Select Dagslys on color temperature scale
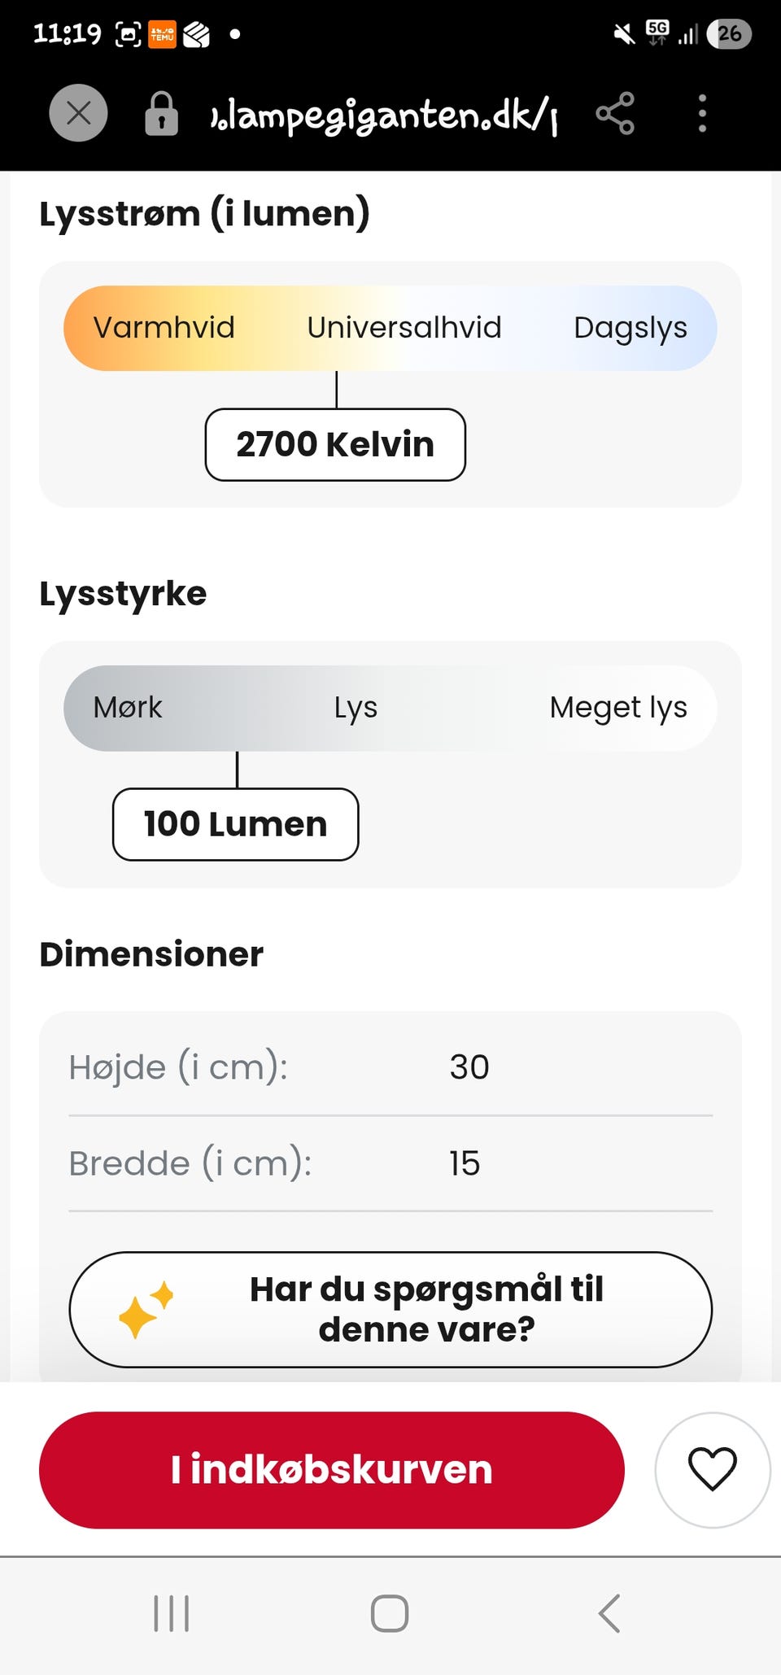Viewport: 781px width, 1675px height. coord(630,328)
